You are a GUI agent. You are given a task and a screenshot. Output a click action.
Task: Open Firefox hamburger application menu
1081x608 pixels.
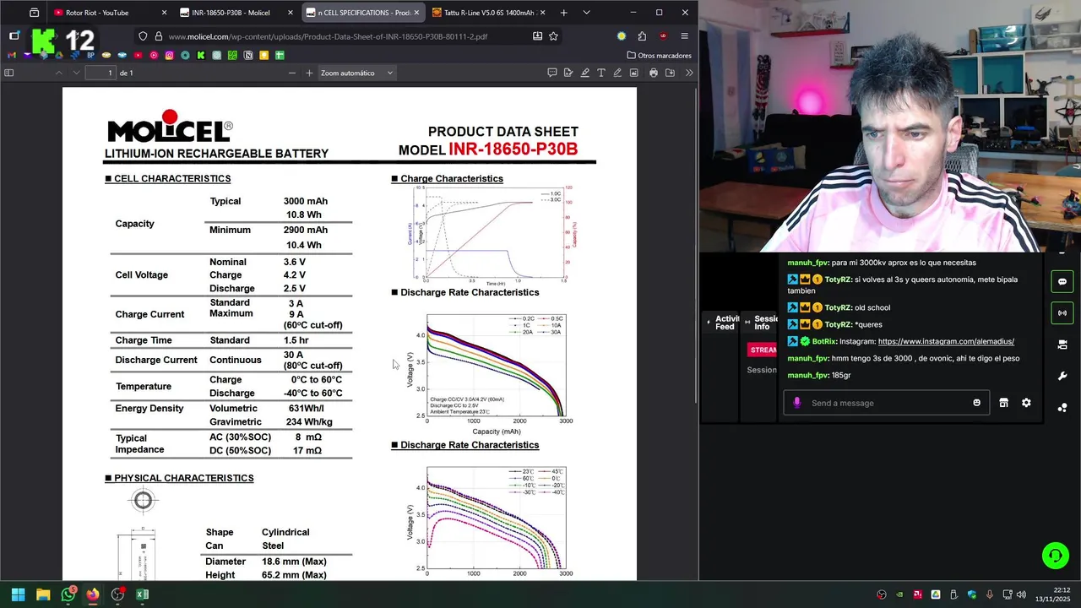[x=684, y=36]
